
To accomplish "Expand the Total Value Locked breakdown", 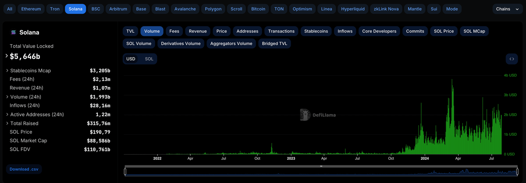I will tap(6, 56).
